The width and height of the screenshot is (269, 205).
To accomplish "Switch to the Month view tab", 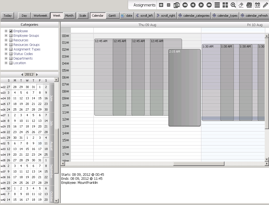I will tap(69, 16).
